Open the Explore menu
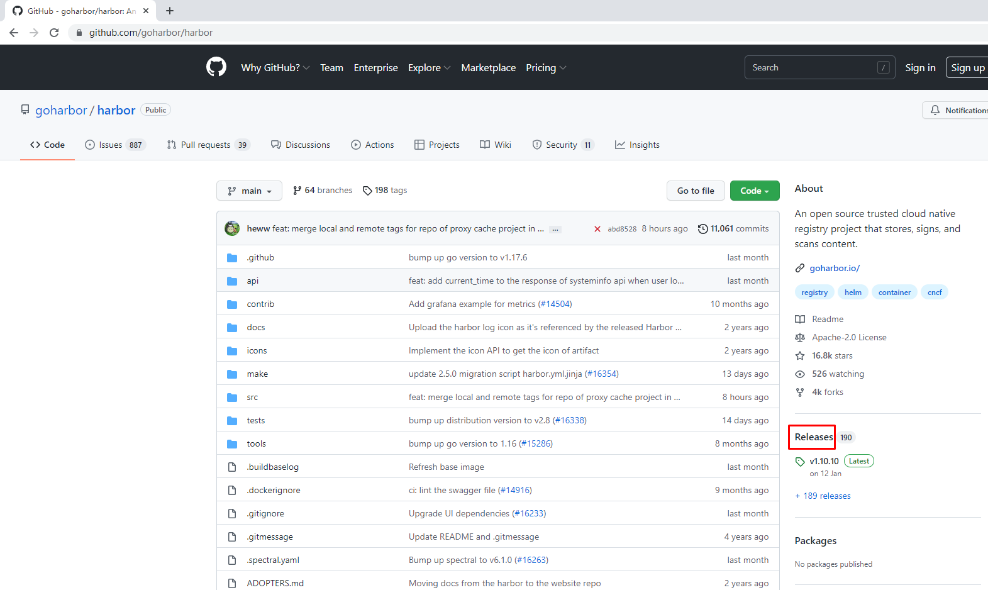 [429, 68]
